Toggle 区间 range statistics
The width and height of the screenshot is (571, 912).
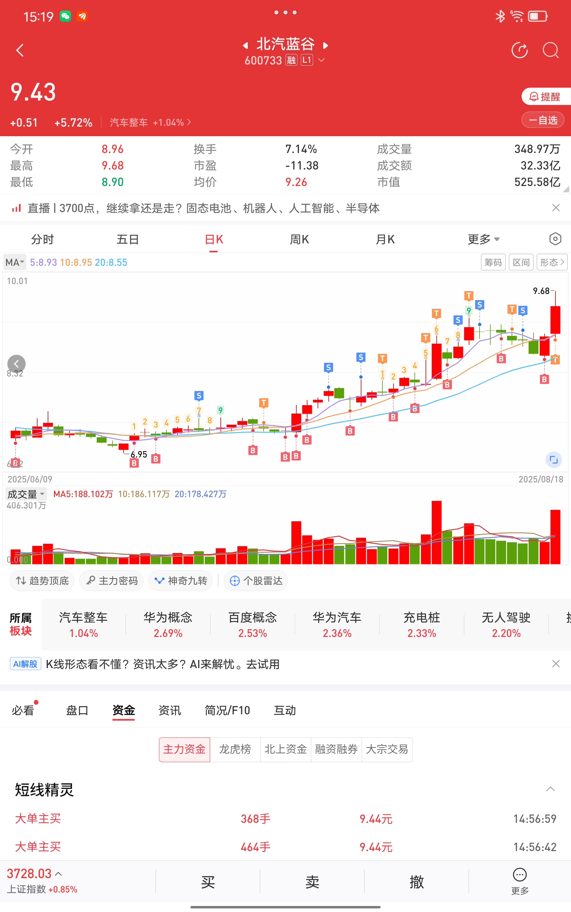click(x=521, y=262)
